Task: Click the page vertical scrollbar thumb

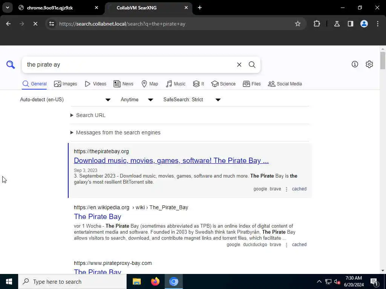Action: (x=382, y=61)
